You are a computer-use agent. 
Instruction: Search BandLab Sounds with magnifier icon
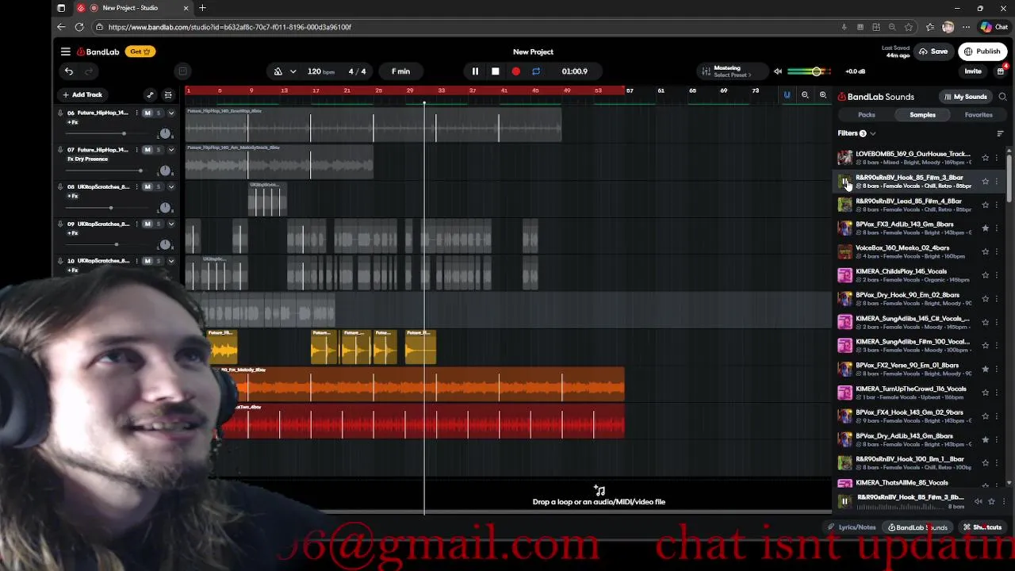[1002, 97]
